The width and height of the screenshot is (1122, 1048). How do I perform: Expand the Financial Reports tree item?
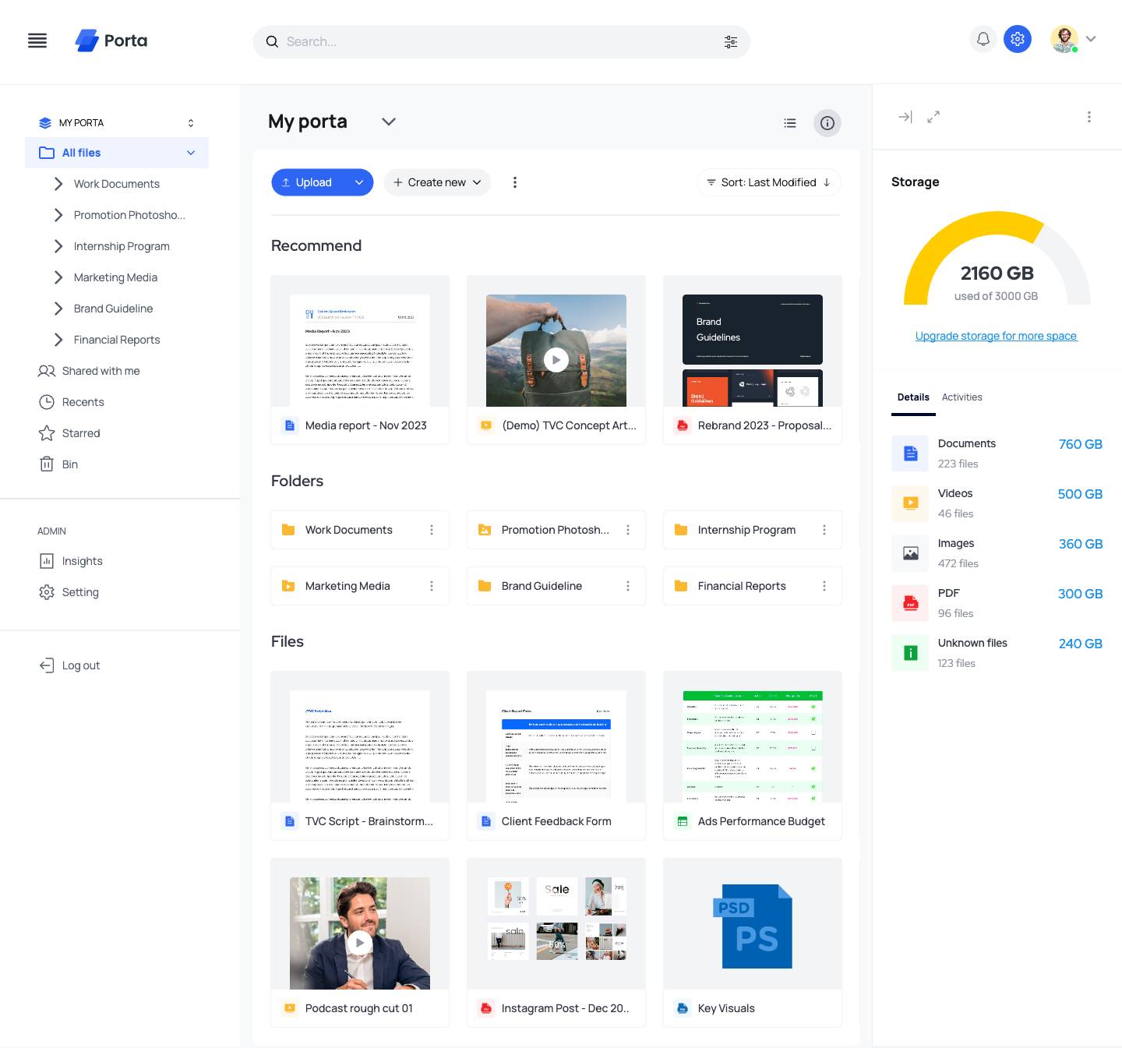pyautogui.click(x=58, y=340)
